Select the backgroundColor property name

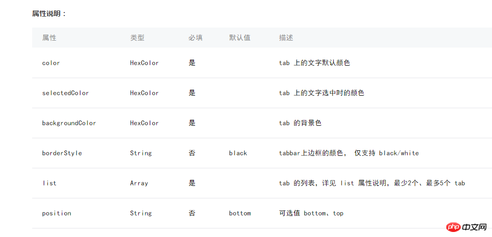(x=69, y=123)
